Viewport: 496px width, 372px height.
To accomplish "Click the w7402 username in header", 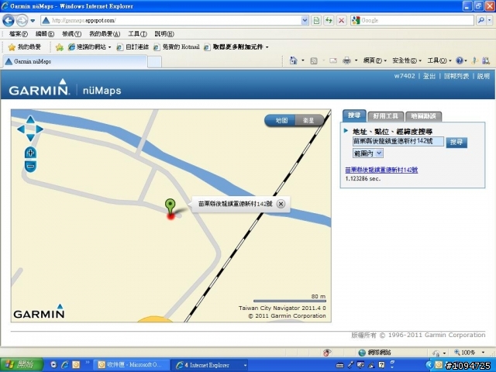I will (405, 76).
